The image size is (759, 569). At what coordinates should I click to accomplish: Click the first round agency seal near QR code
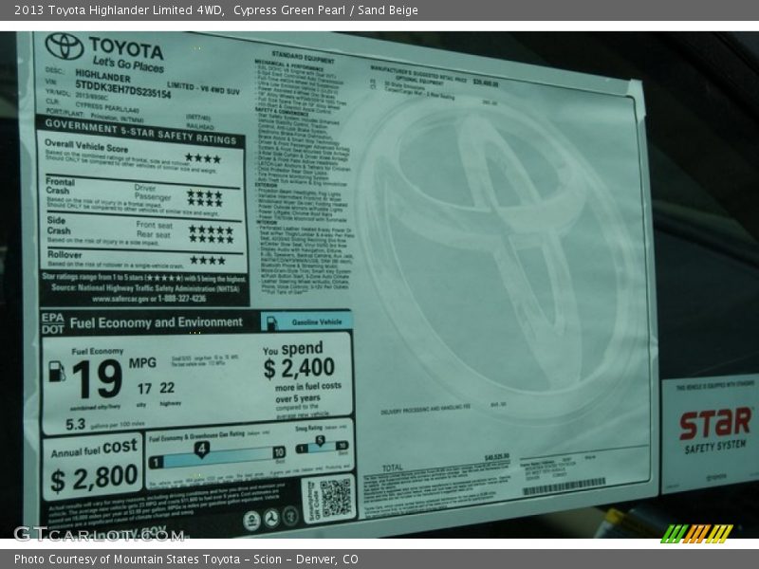point(251,521)
